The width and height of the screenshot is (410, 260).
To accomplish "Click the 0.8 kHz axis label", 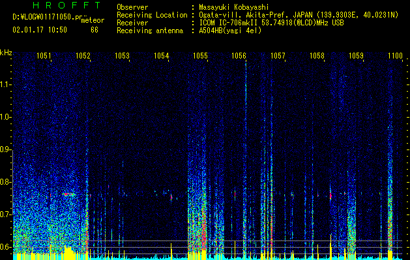I will pos(6,182).
